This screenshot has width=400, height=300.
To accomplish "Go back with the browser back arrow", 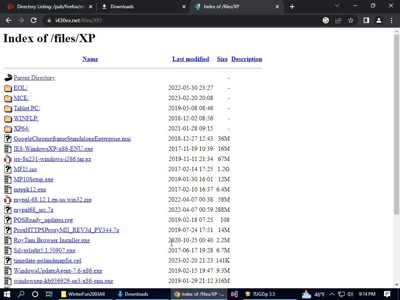I will 9,20.
